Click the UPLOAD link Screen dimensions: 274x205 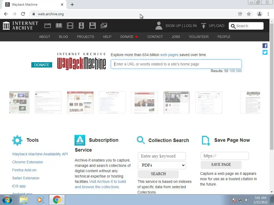point(216,26)
